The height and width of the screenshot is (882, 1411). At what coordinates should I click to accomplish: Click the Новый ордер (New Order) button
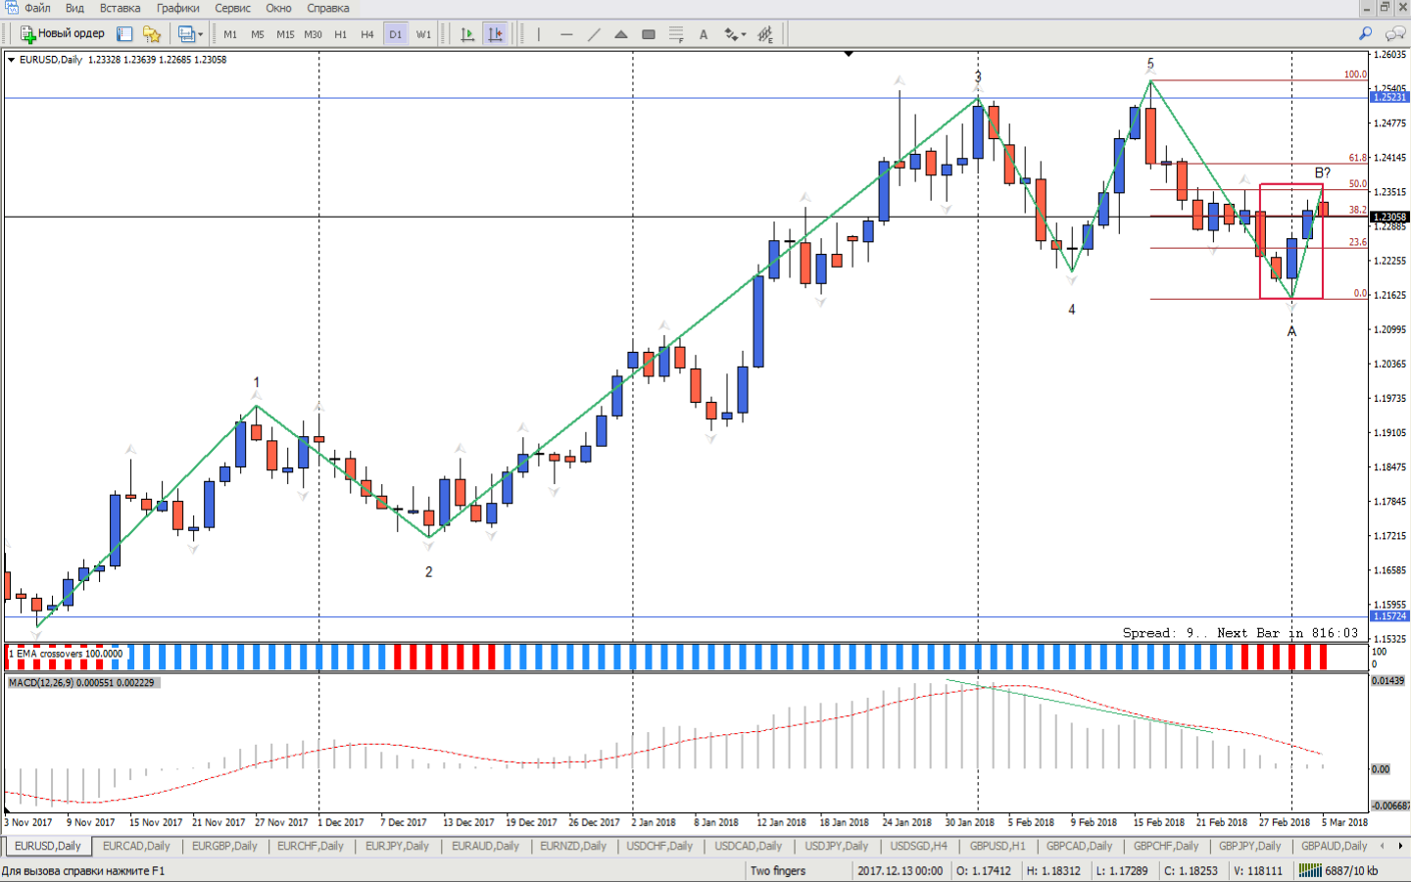(62, 33)
